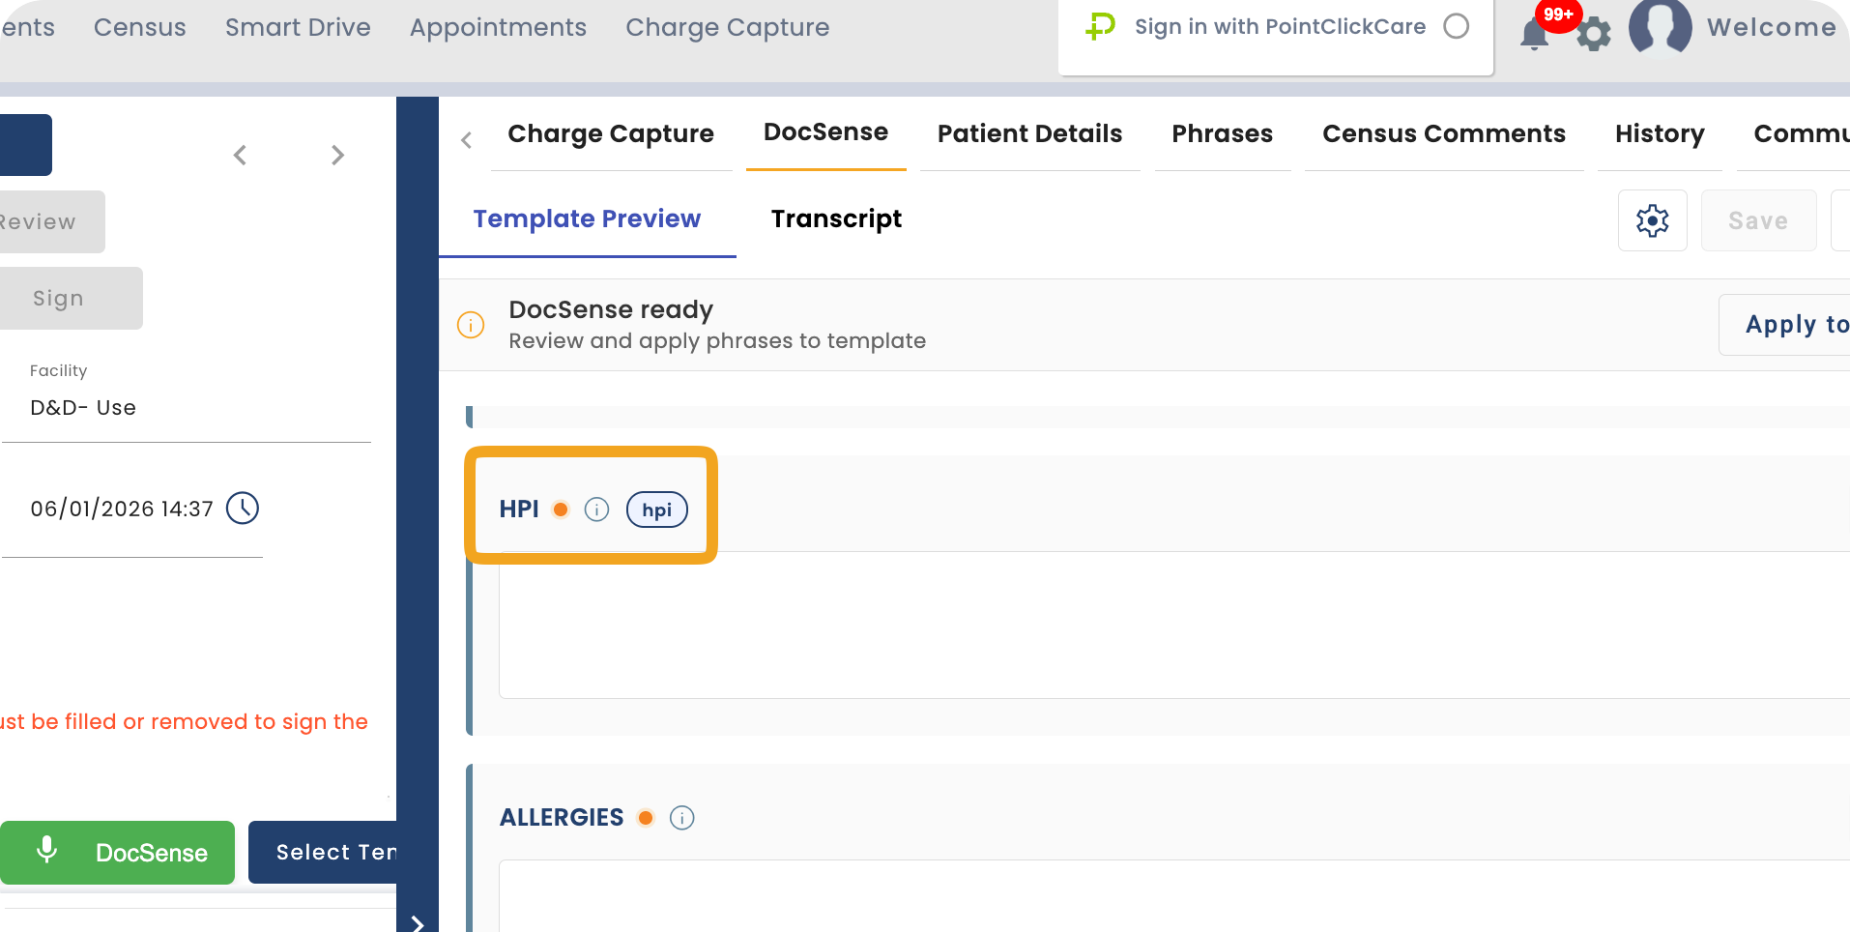Click the Save button
The height and width of the screenshot is (932, 1850).
(x=1758, y=220)
